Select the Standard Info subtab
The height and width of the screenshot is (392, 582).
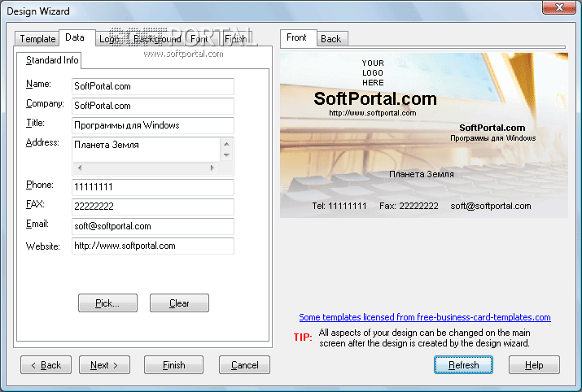tap(52, 60)
